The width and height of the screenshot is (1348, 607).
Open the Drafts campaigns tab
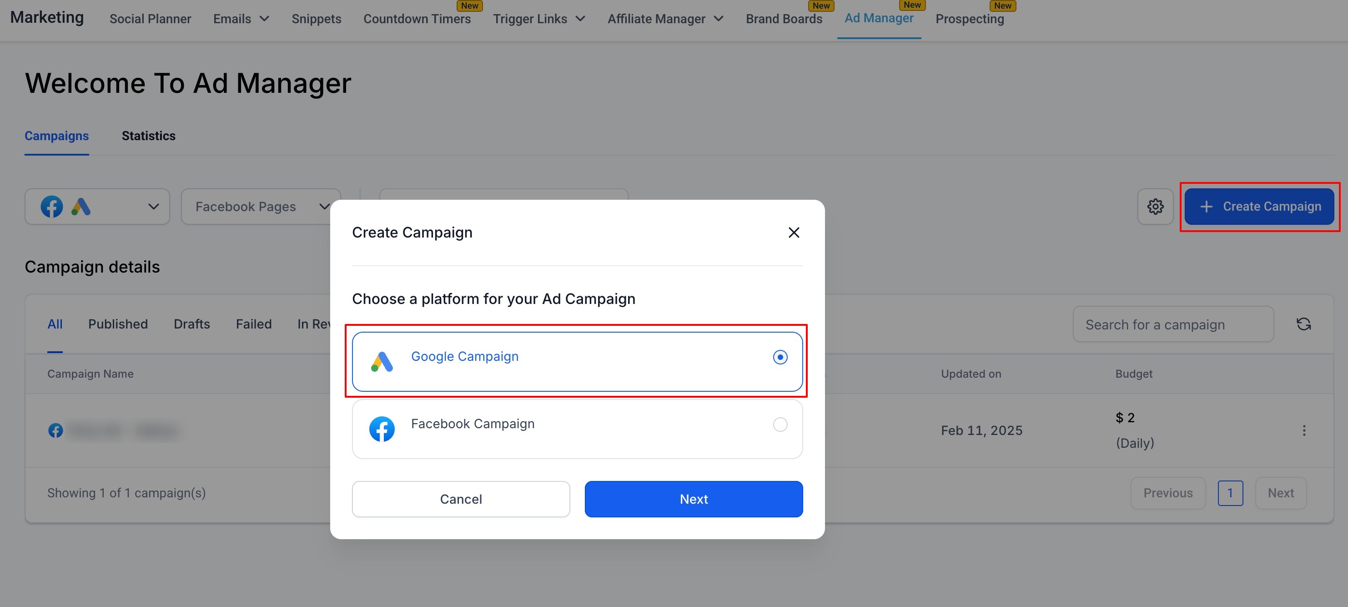pos(191,324)
